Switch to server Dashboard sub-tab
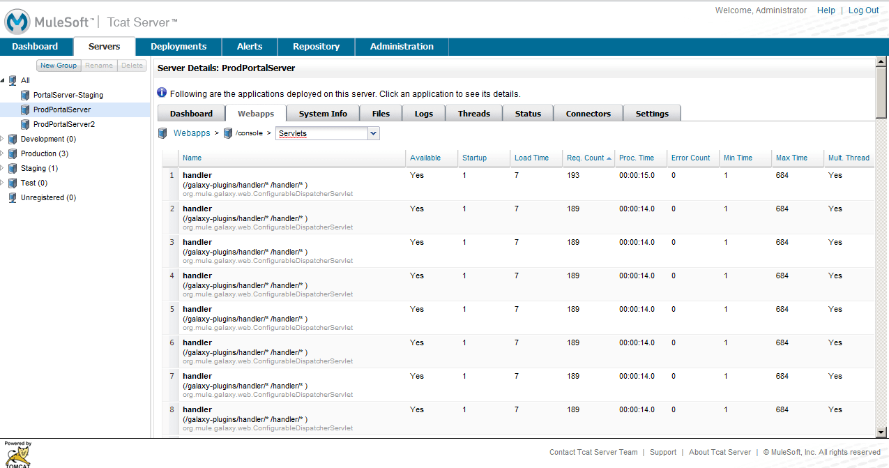This screenshot has height=468, width=889. [x=191, y=114]
